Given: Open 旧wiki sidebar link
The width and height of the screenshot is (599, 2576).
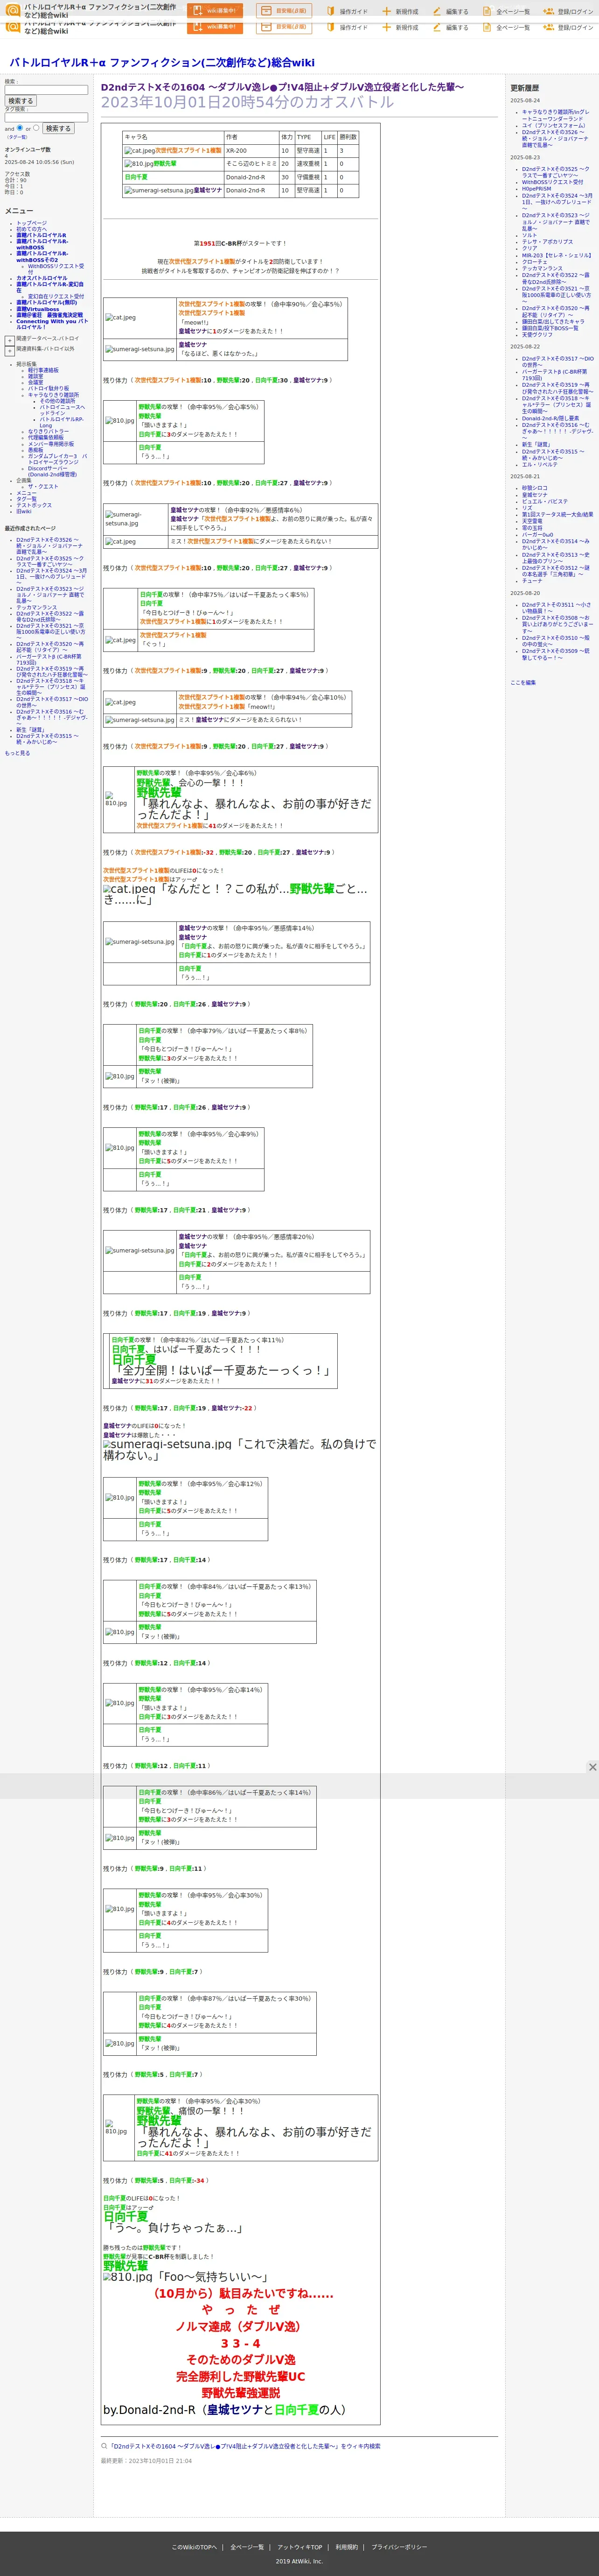Looking at the screenshot, I should [x=23, y=511].
